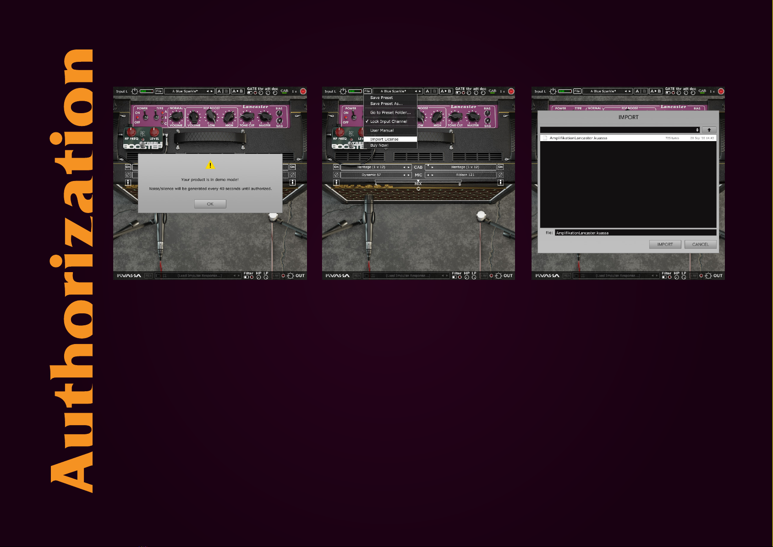The image size is (773, 547).
Task: Select Go to Preset Folder... menu entry
Action: [x=390, y=112]
